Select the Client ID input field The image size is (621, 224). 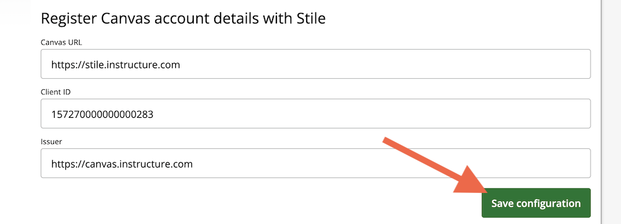click(315, 114)
